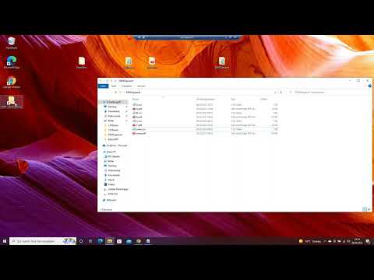This screenshot has width=374, height=280.
Task: Open Downloads under Dieser PC
Action: pyautogui.click(x=114, y=175)
